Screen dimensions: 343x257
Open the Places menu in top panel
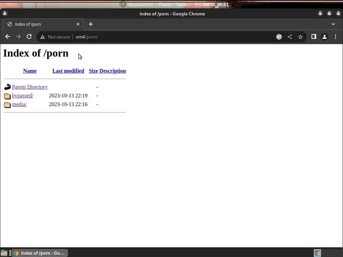pos(165,4)
